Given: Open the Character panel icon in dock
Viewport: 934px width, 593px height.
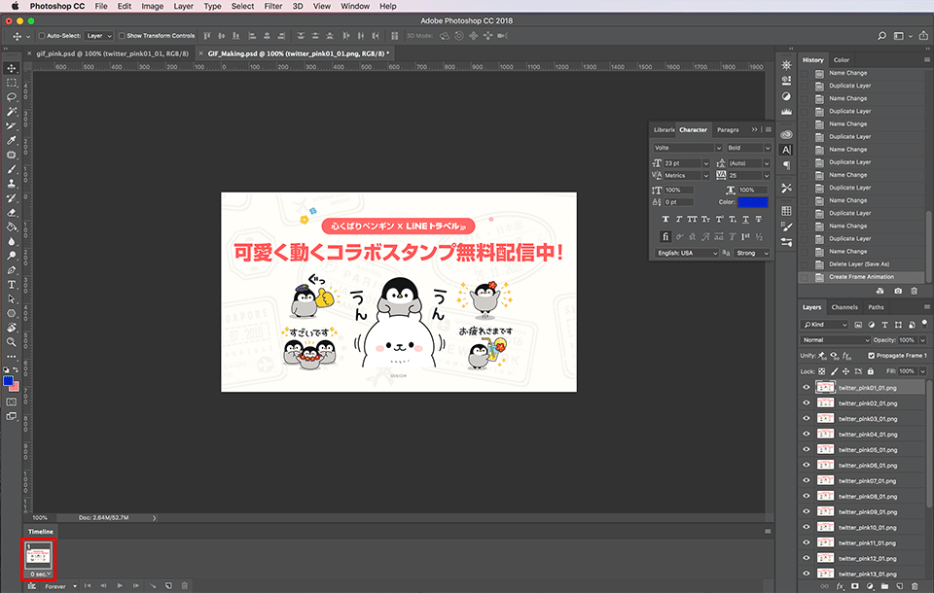Looking at the screenshot, I should tap(786, 150).
